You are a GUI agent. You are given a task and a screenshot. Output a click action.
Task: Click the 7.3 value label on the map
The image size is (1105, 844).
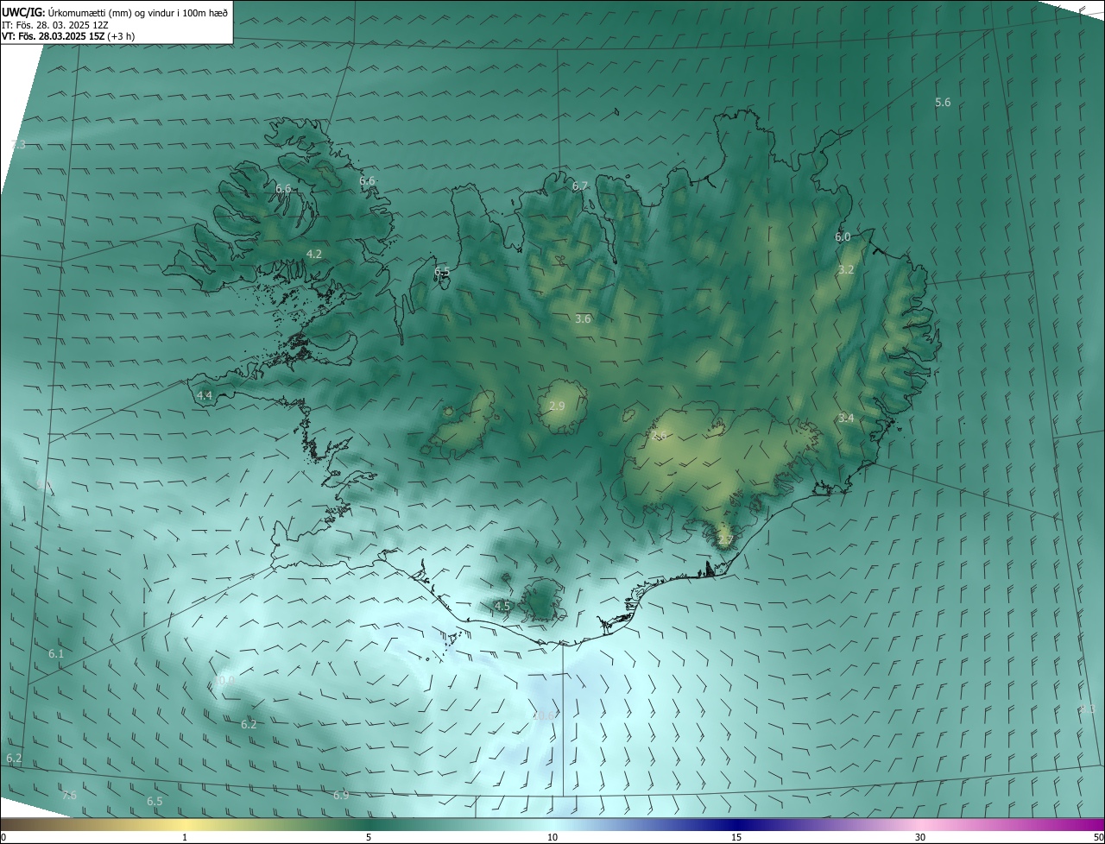coord(18,145)
